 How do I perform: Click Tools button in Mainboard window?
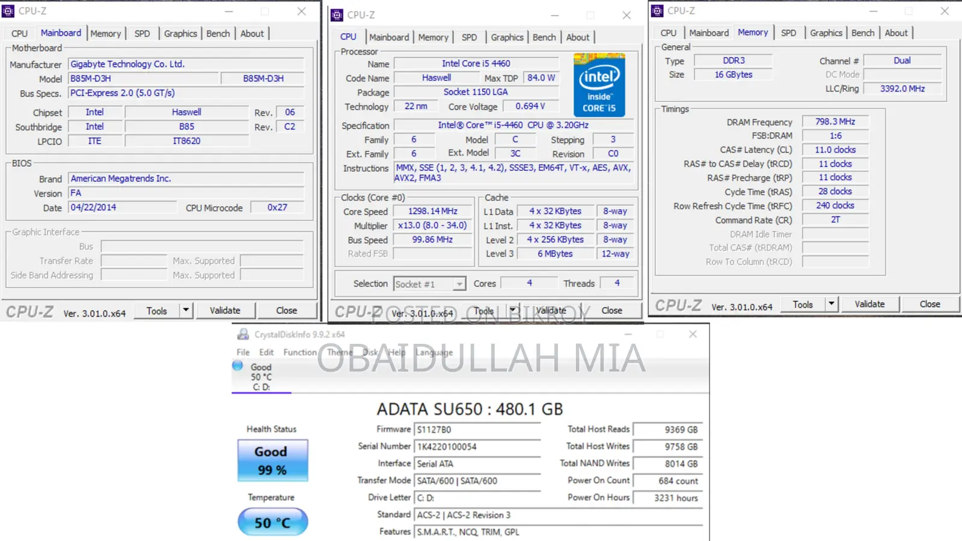click(x=156, y=311)
